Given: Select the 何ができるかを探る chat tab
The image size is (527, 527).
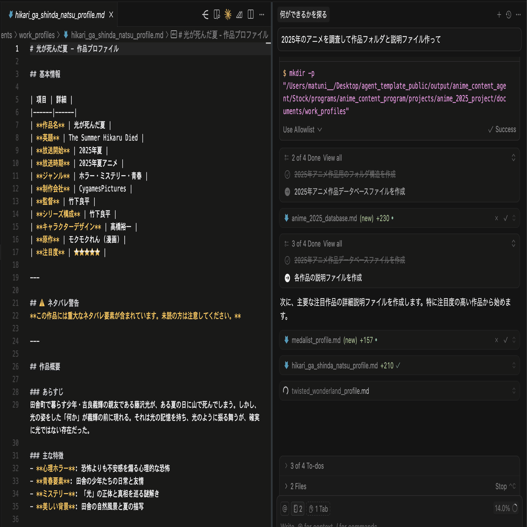Looking at the screenshot, I should pos(303,15).
